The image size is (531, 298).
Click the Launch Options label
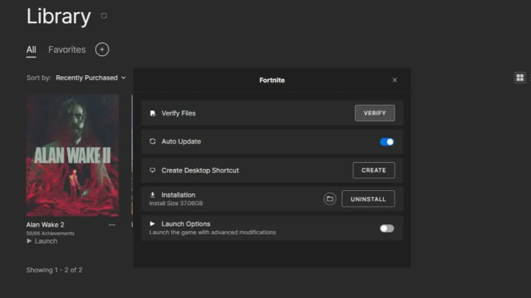point(186,224)
